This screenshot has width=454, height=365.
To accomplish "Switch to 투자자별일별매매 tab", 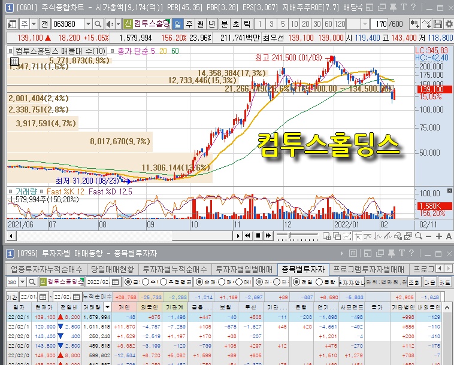I will pyautogui.click(x=244, y=269).
